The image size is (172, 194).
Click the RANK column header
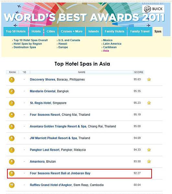(x=13, y=72)
